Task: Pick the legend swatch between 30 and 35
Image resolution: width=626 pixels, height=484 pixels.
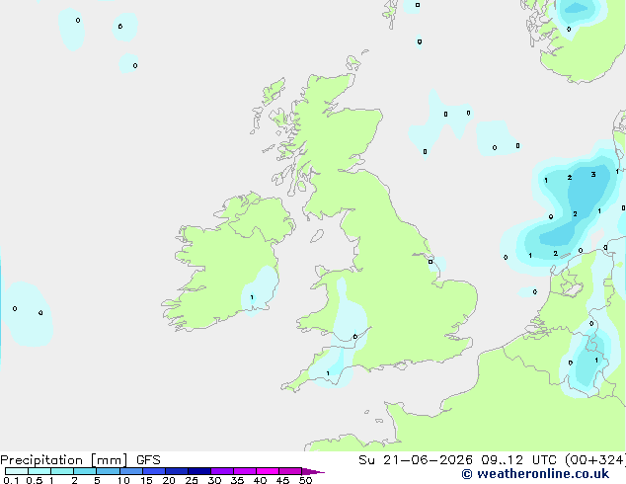Action: tap(222, 471)
